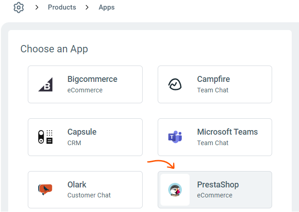Viewport: 299px width, 212px height.
Task: Select the Olark speech bubble icon
Action: coord(45,190)
